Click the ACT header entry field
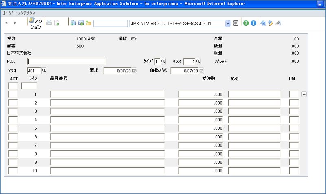Image resolution: width=326 pixels, height=194 pixels. click(13, 86)
